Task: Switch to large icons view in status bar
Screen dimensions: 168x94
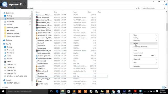Action: tap(166, 87)
